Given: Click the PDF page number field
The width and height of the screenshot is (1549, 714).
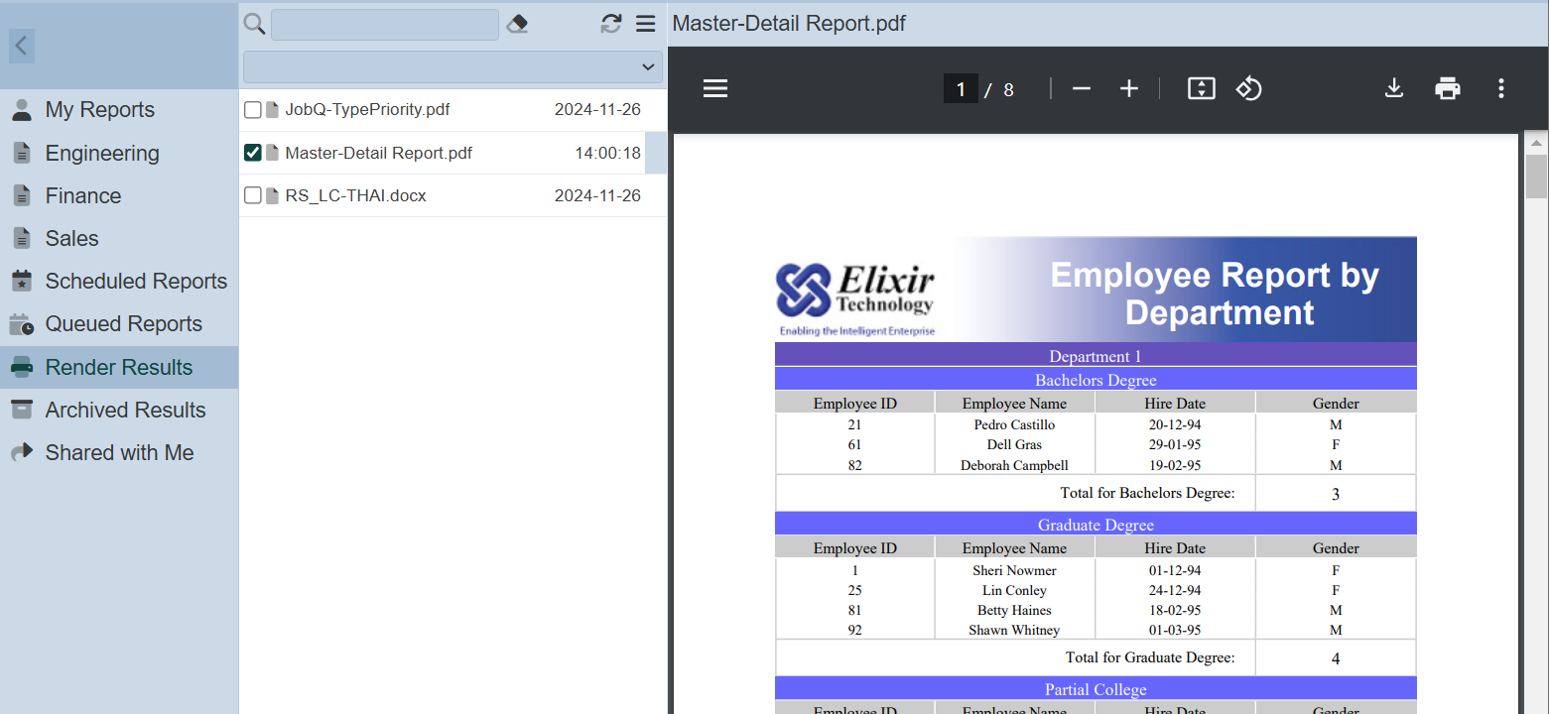Looking at the screenshot, I should (x=961, y=89).
